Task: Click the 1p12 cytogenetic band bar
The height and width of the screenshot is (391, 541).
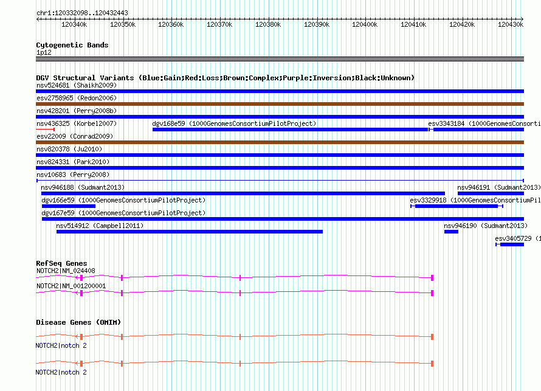Action: click(280, 59)
